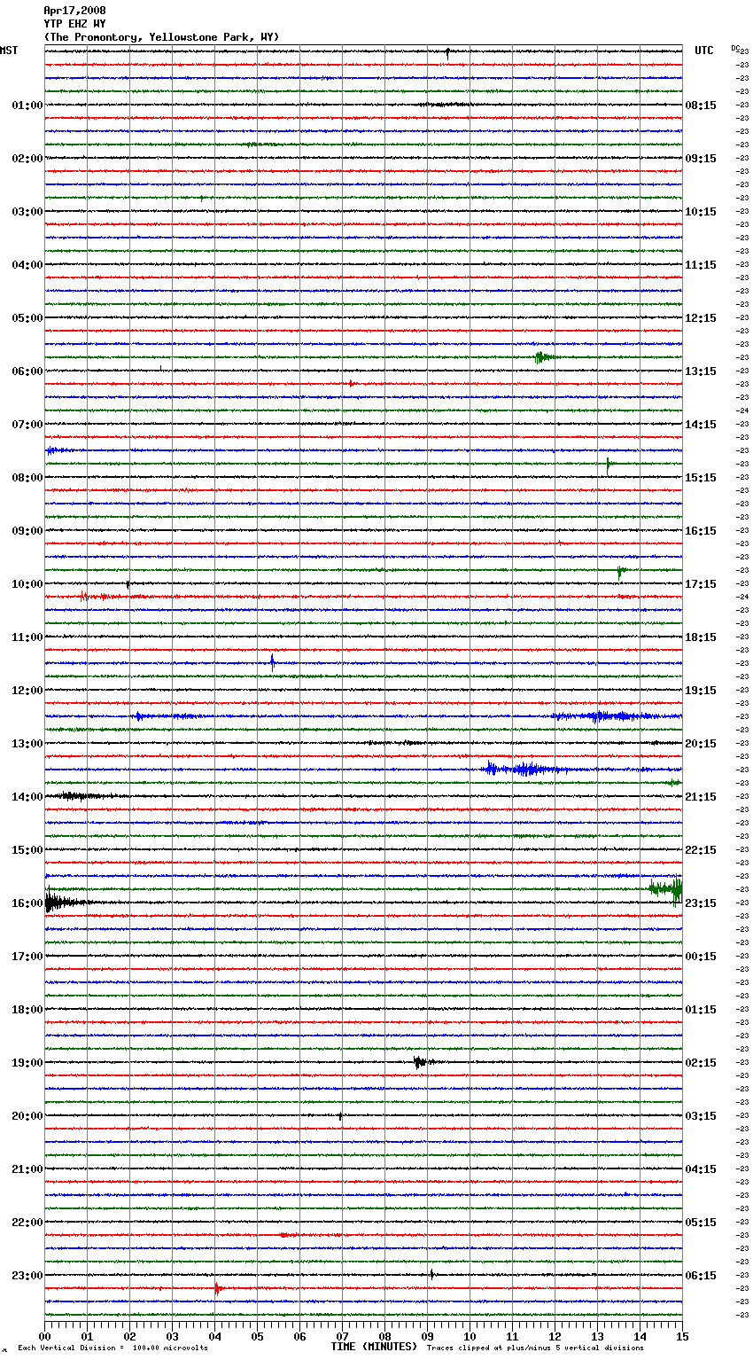The image size is (753, 1360).
Task: Pick the 06:00 MST time label
Action: pyautogui.click(x=27, y=371)
